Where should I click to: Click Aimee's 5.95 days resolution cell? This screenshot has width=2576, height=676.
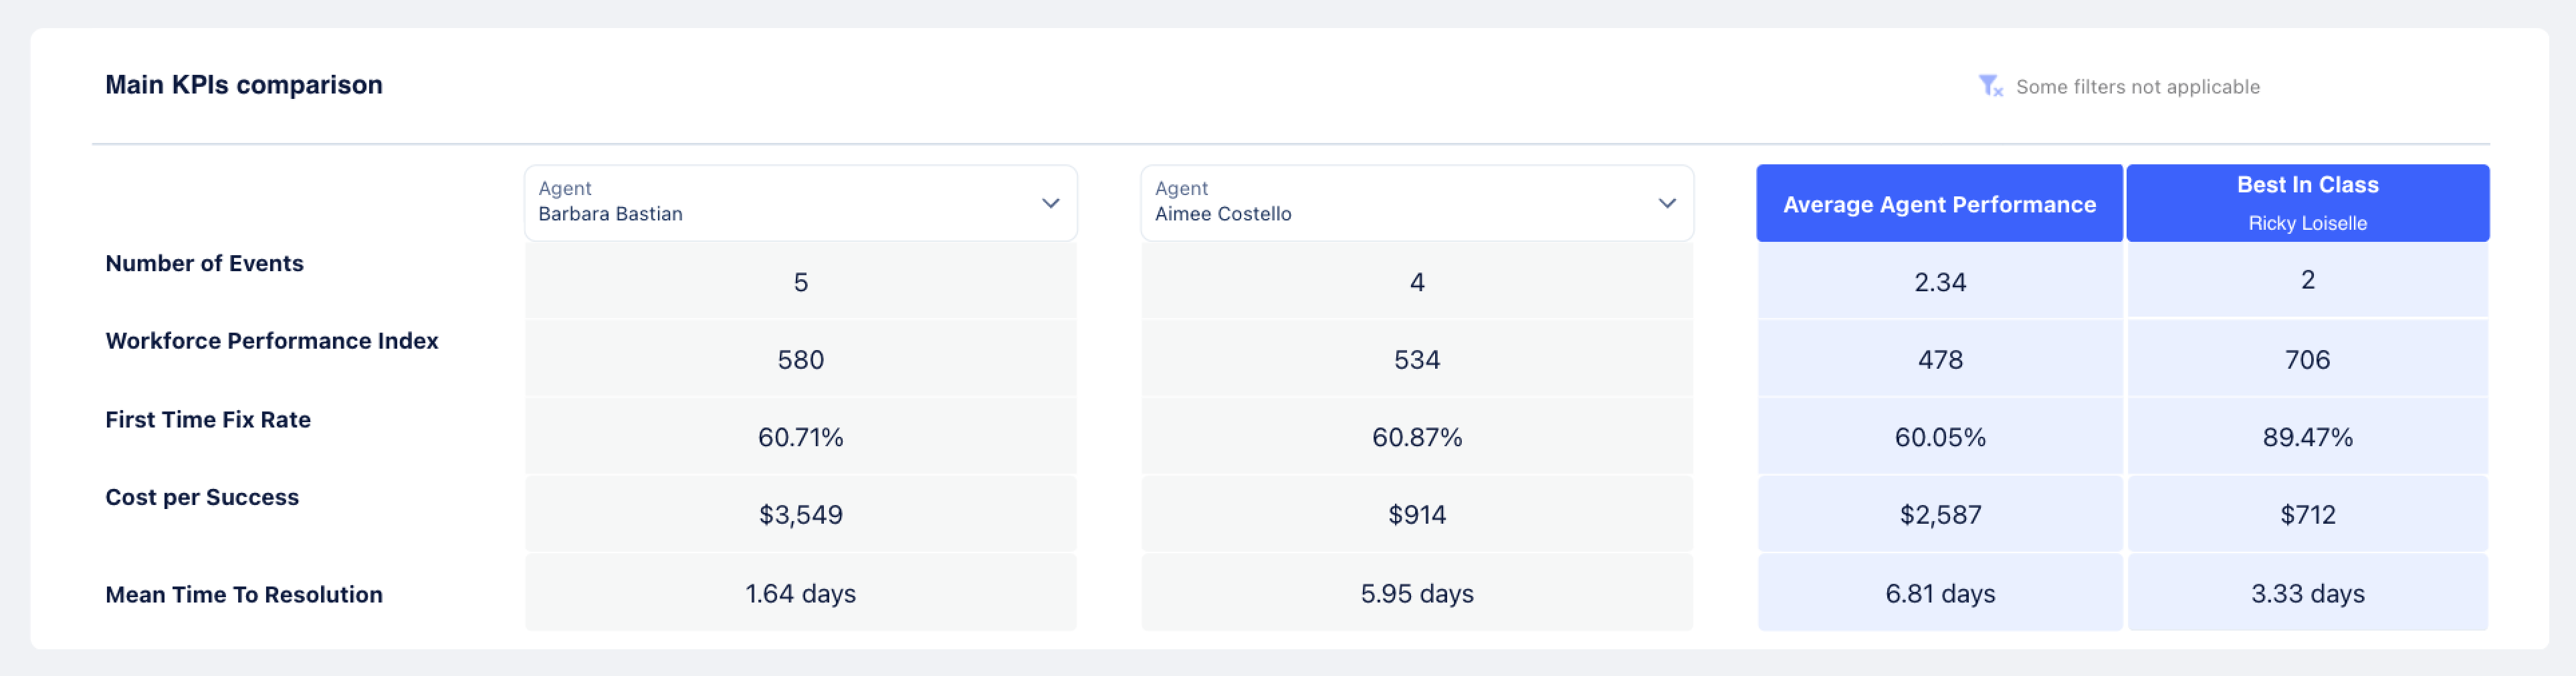[1416, 593]
